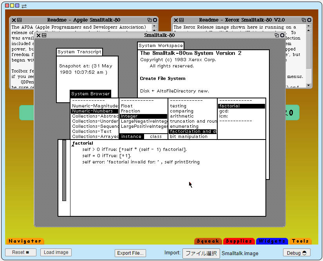Viewport: 323px width, 261px height.
Task: Select the testing protocol
Action: click(193, 106)
